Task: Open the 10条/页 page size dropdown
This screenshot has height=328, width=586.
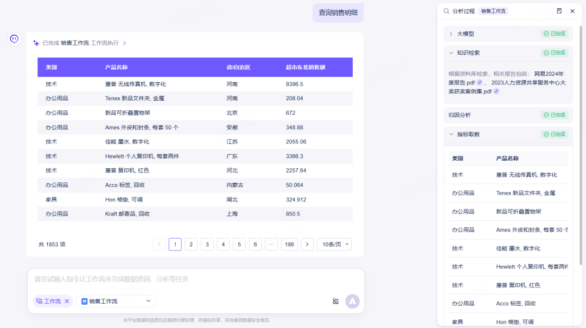Action: 334,245
